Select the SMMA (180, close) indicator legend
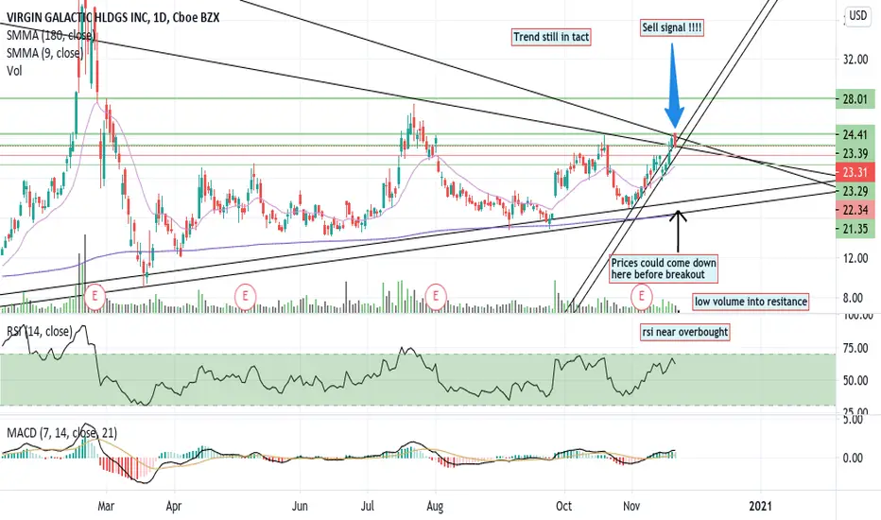 [50, 35]
